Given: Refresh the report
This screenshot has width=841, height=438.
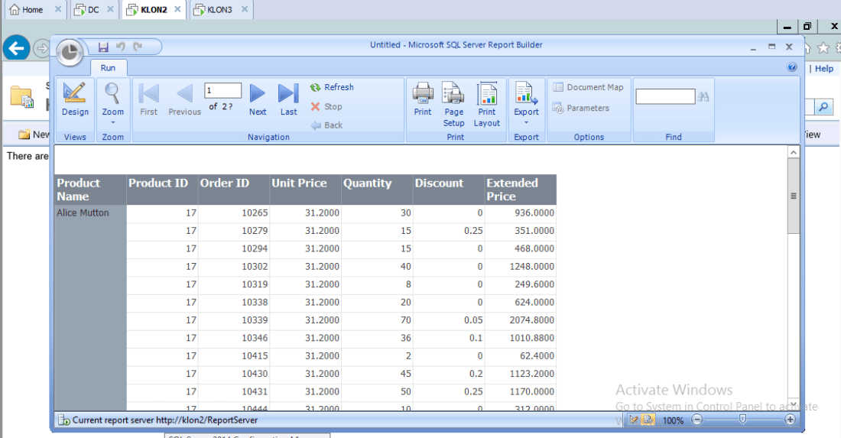Looking at the screenshot, I should [x=332, y=87].
